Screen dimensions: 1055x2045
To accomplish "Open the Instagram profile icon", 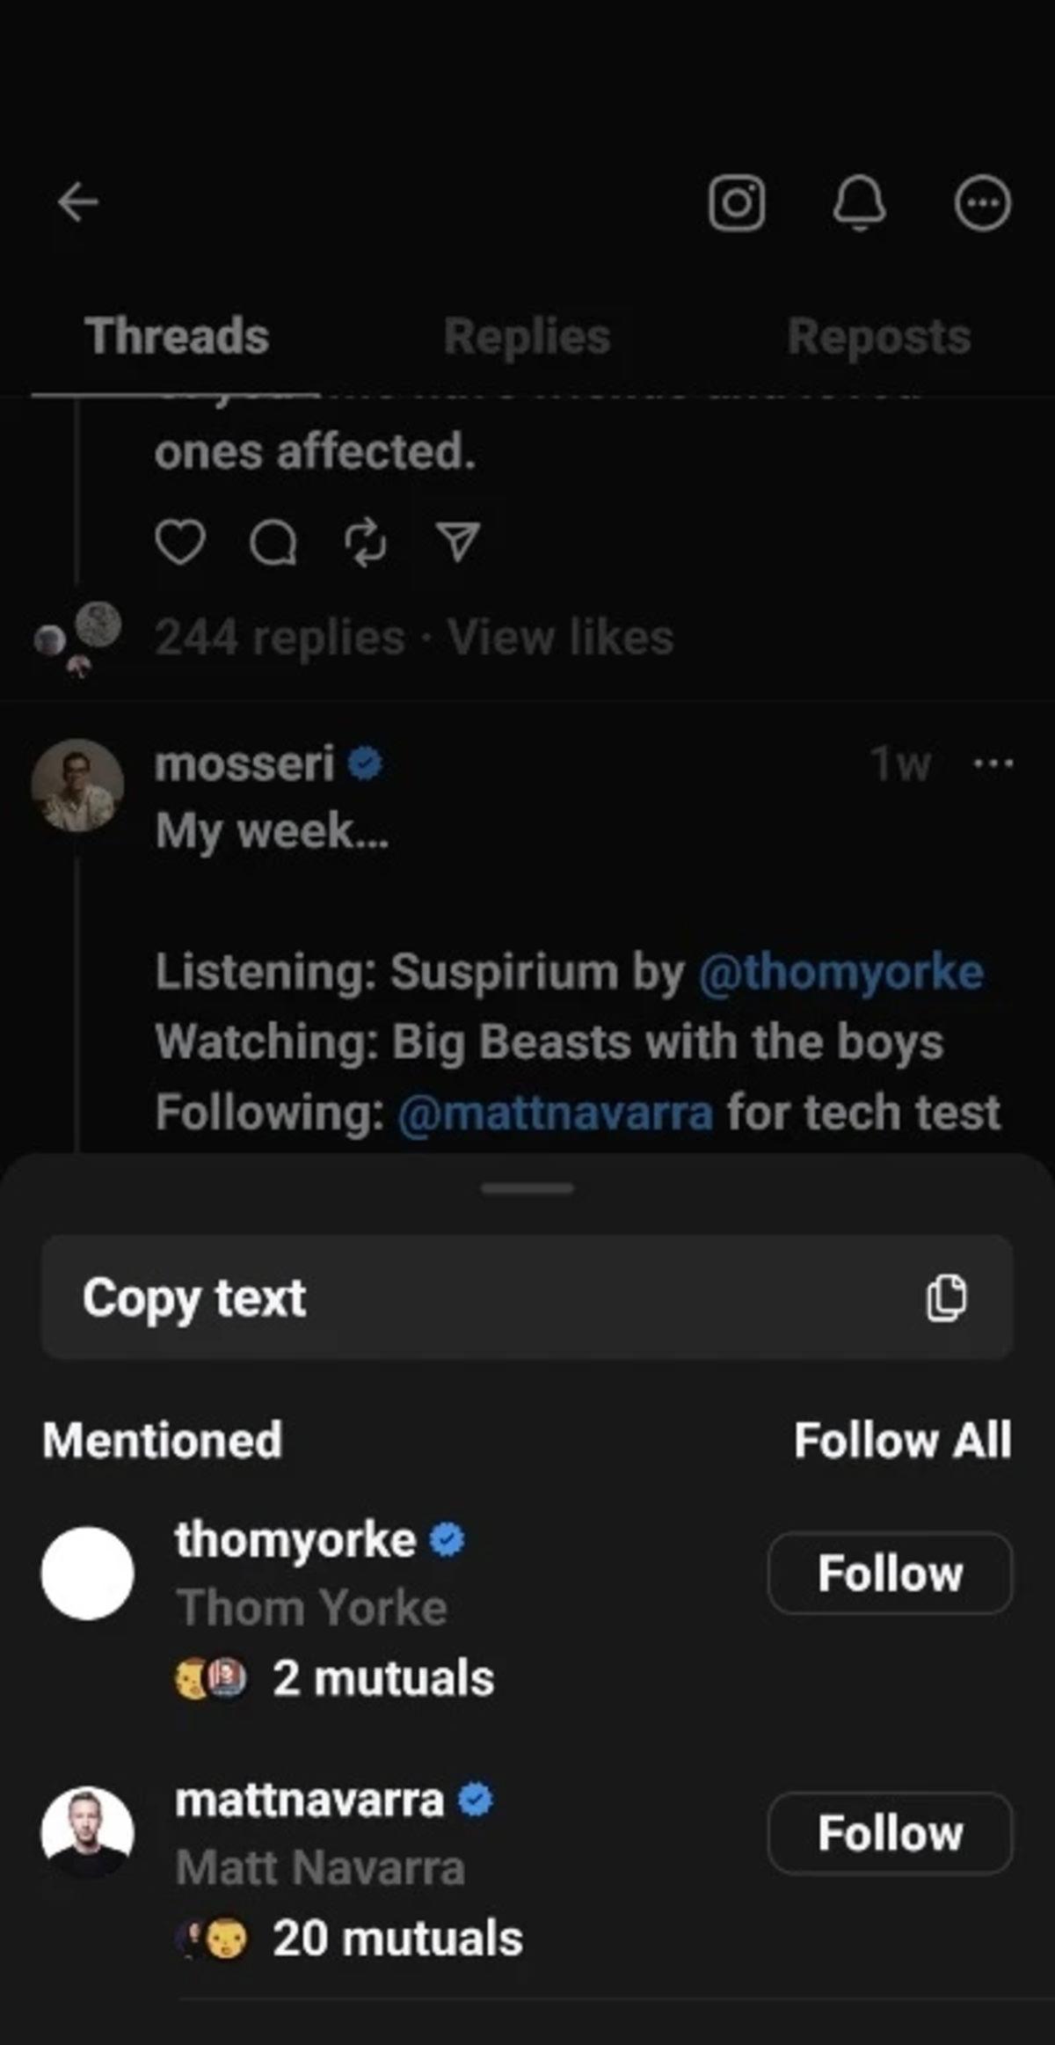I will (x=737, y=203).
